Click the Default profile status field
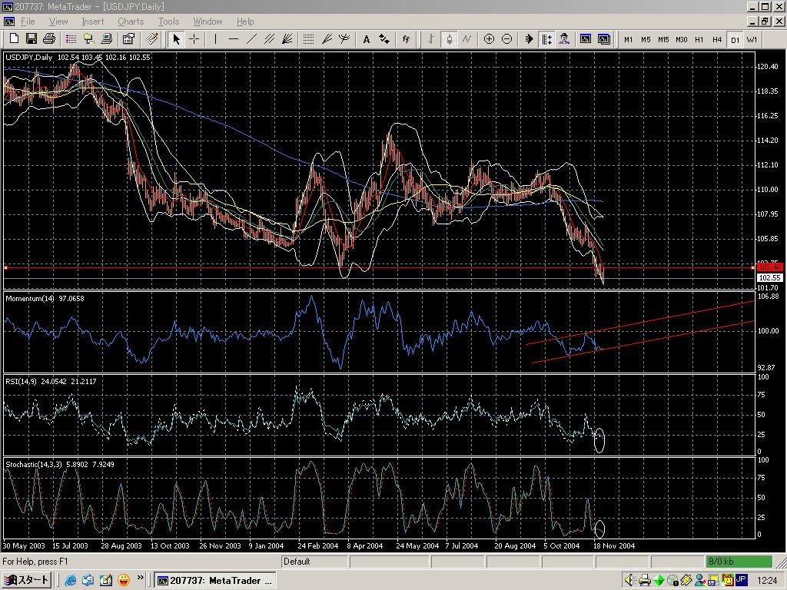Image resolution: width=787 pixels, height=590 pixels. point(314,562)
